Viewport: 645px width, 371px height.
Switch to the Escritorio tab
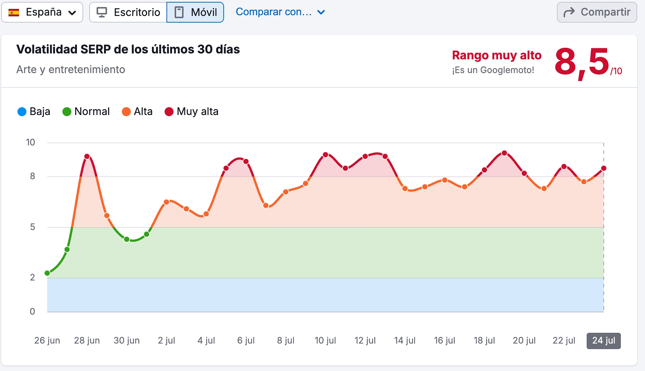coord(127,12)
